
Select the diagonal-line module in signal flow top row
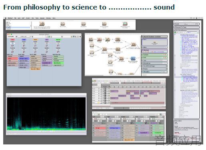(108, 39)
